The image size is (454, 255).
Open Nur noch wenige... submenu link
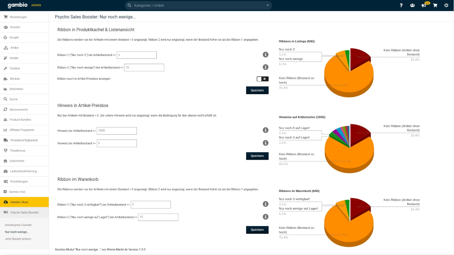coord(17,232)
